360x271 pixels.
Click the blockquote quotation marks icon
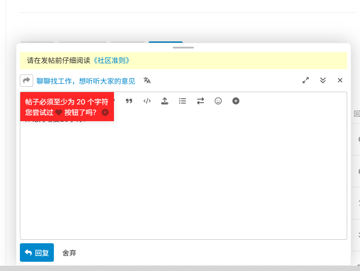129,101
